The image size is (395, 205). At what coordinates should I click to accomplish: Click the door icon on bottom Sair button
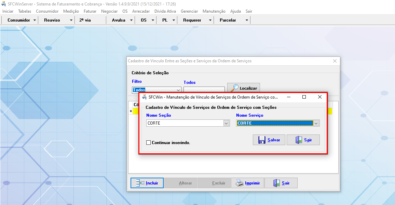(276, 183)
